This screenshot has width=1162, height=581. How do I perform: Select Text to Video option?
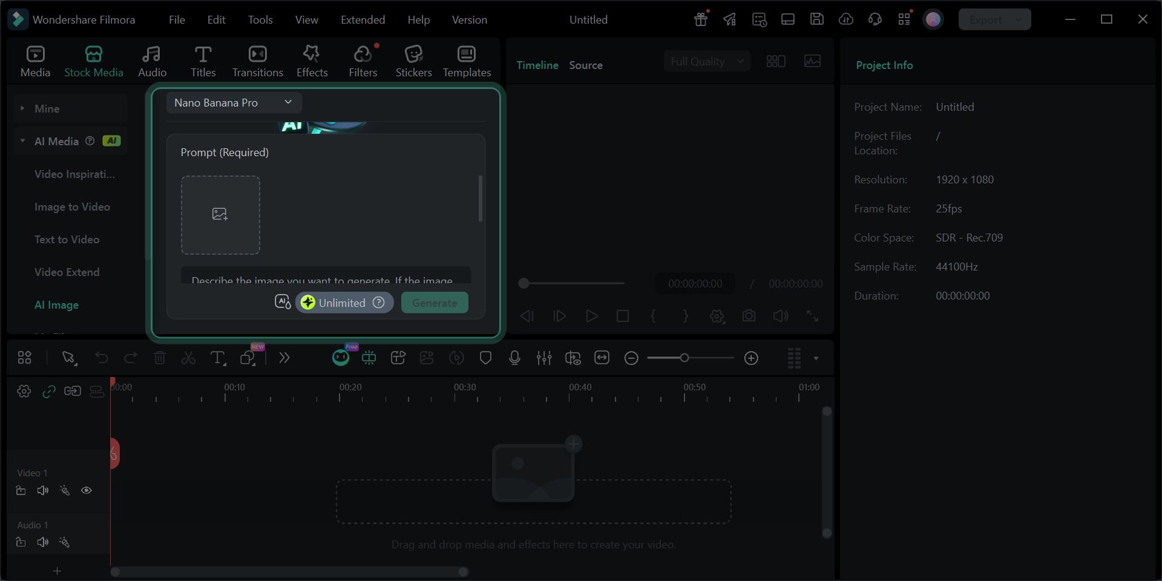coord(67,240)
